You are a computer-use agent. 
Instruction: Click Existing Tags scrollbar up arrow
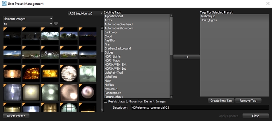point(171,15)
